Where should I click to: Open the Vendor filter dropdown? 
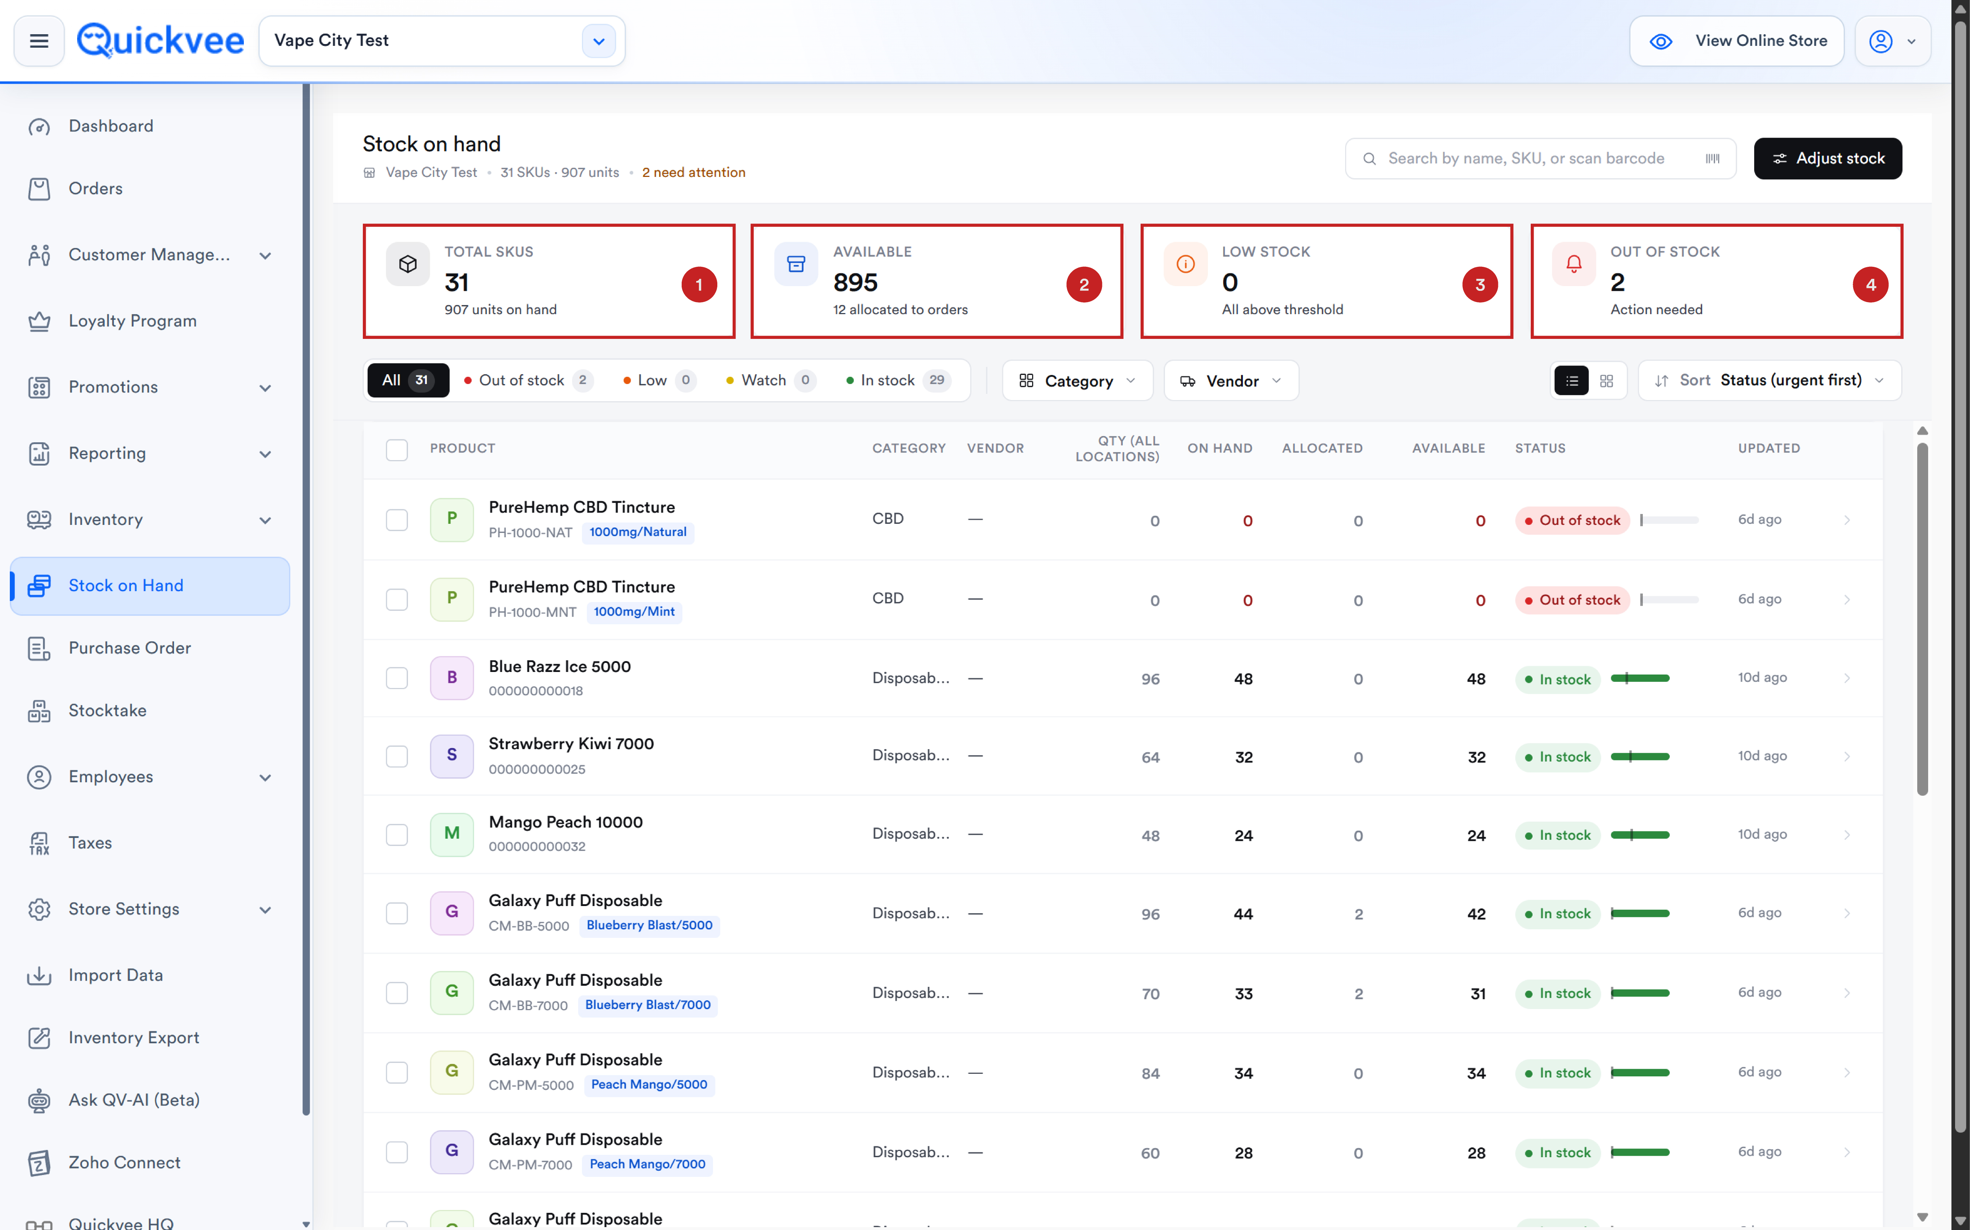pos(1232,381)
